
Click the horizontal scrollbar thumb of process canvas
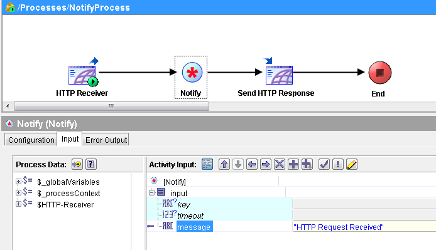111,106
